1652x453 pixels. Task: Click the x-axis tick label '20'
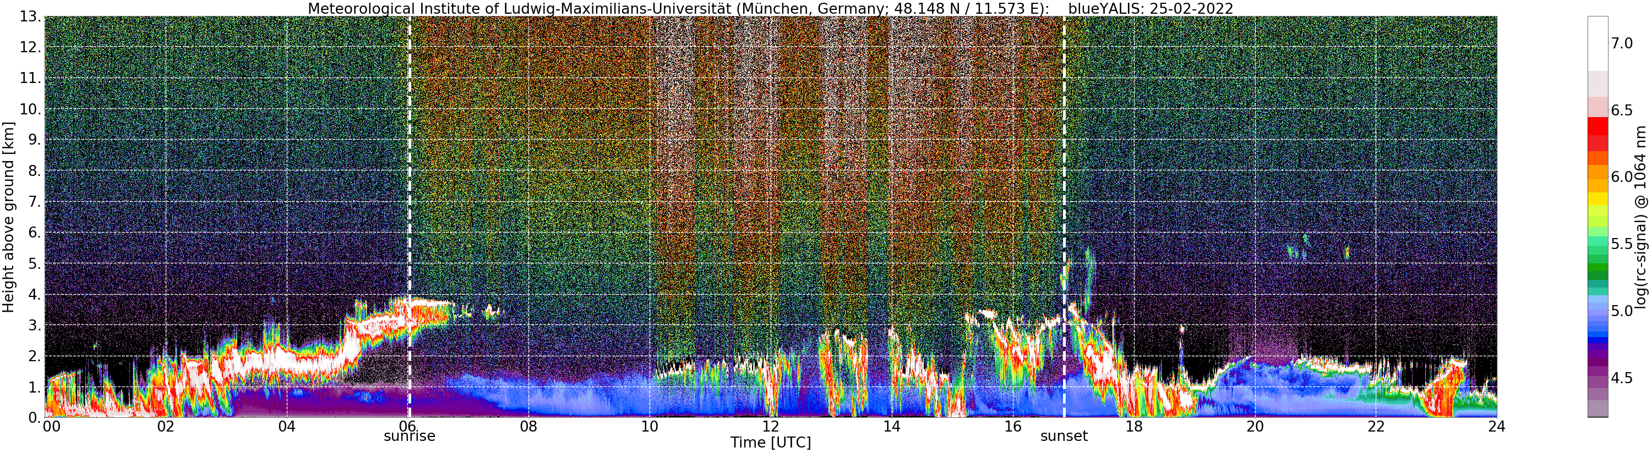coord(1255,427)
